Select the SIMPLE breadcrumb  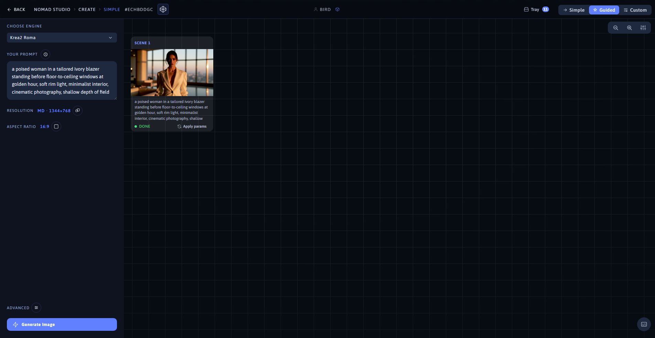(112, 10)
